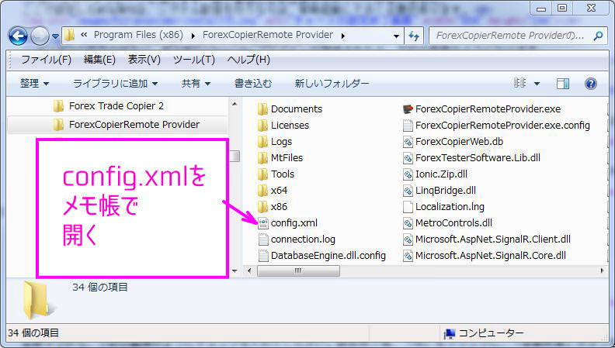Select ForexTesterSoftware.Lib.dll file
The width and height of the screenshot is (615, 348).
tap(471, 158)
